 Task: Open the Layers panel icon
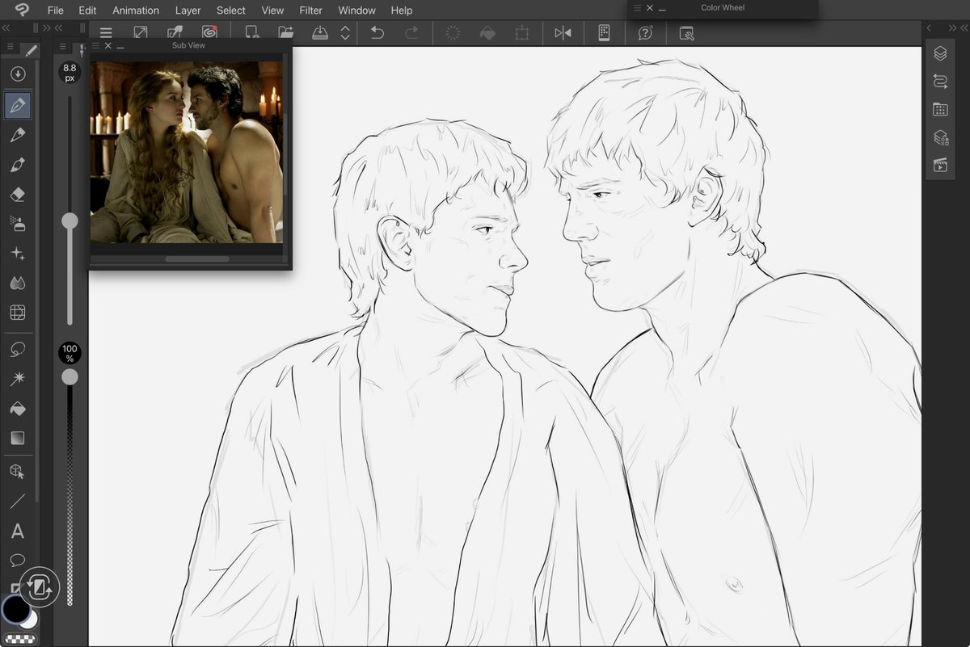pyautogui.click(x=940, y=53)
